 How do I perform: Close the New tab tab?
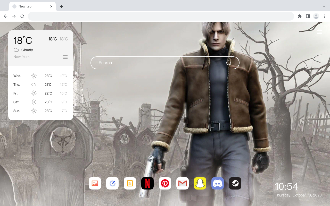[x=51, y=6]
